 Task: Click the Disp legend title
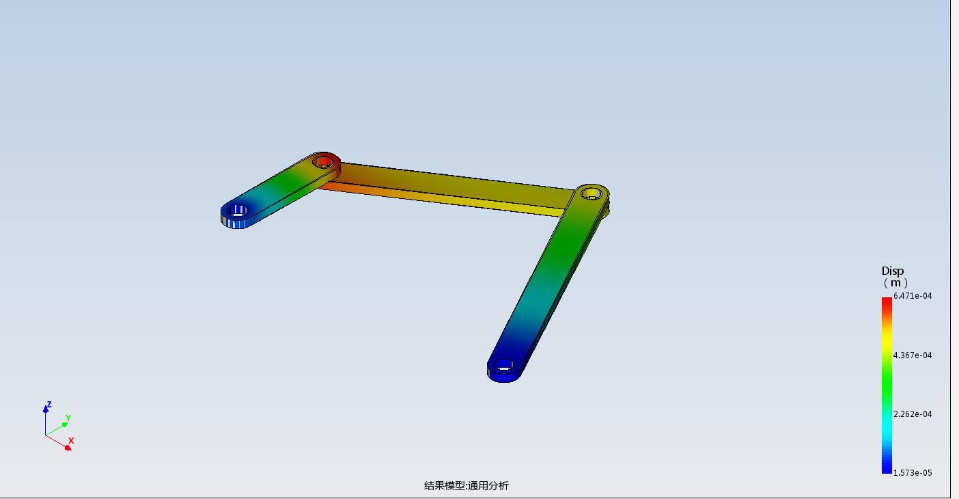coord(893,271)
